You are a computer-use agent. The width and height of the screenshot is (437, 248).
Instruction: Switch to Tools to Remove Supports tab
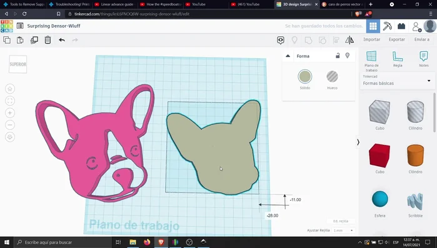(x=24, y=4)
